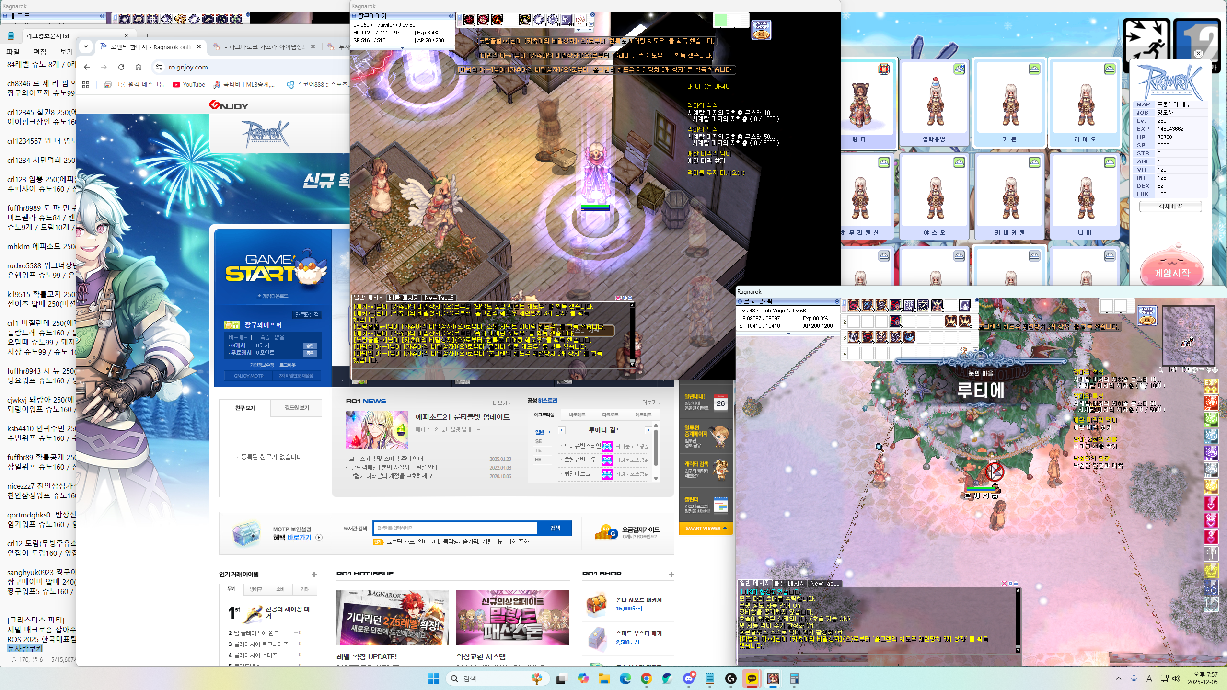Reload the ro.gnjoy.com browser page
This screenshot has height=690, width=1227.
(x=121, y=67)
